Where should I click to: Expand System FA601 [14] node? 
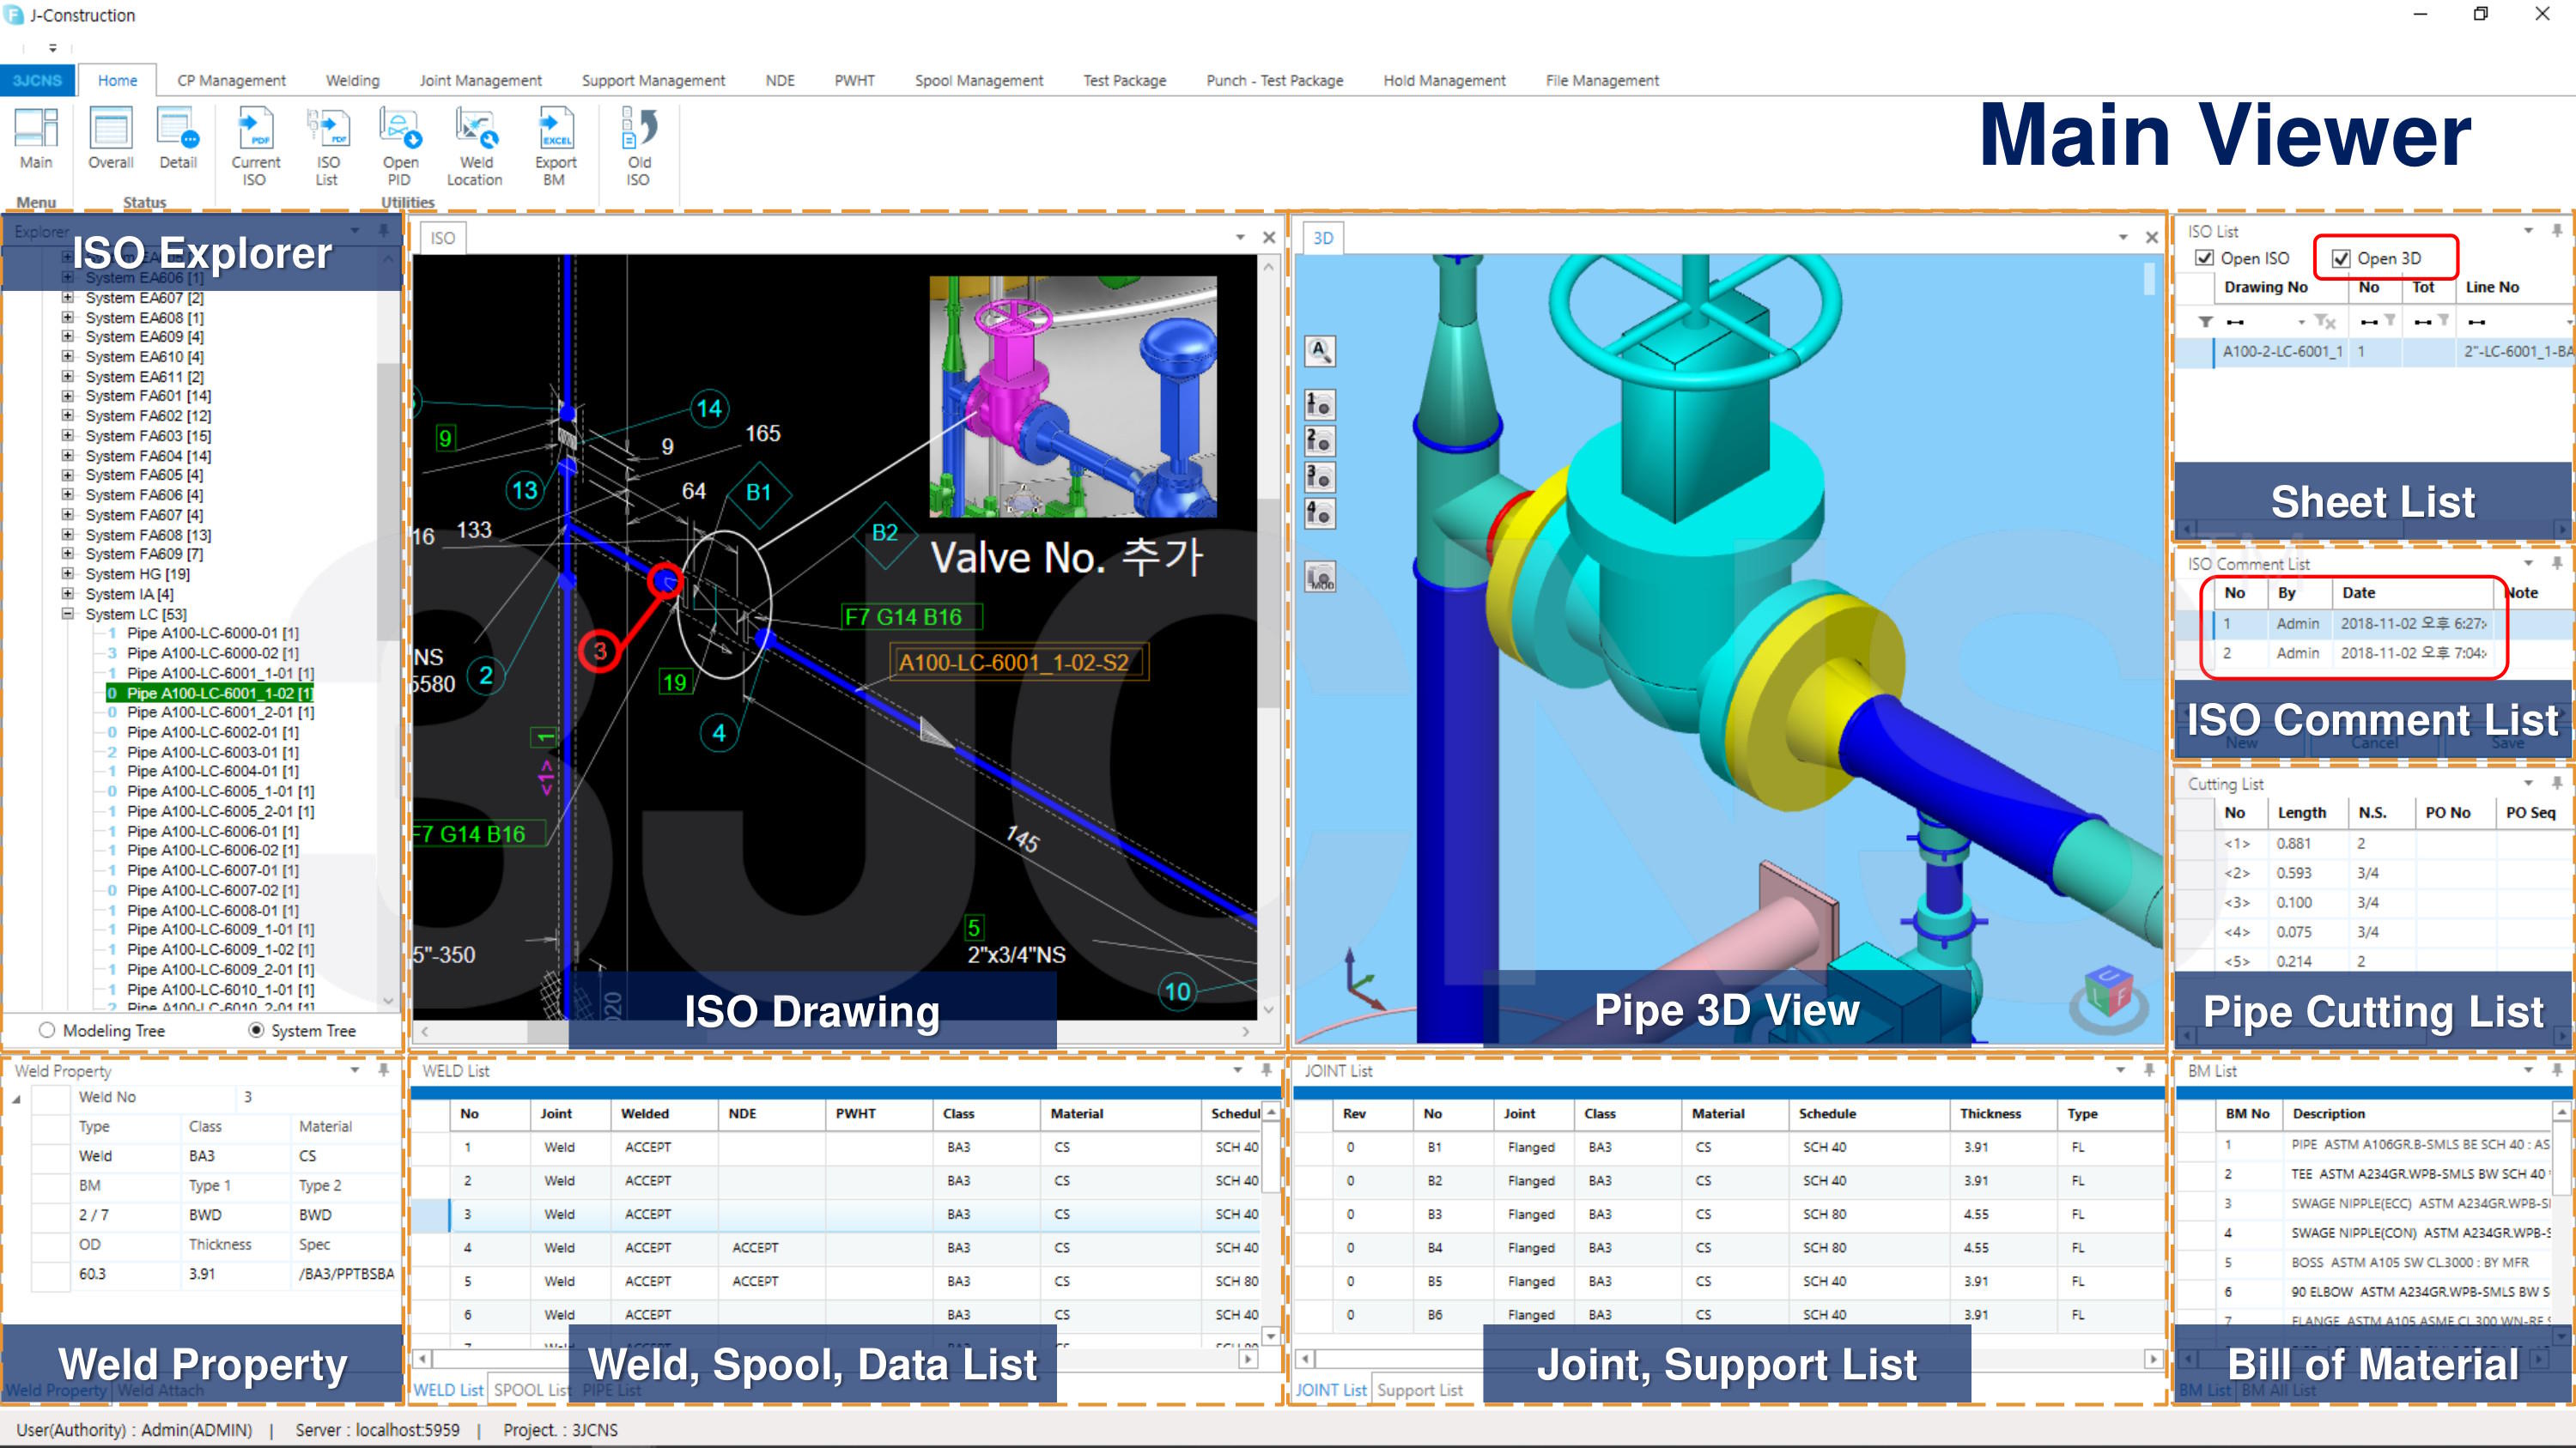pyautogui.click(x=67, y=396)
